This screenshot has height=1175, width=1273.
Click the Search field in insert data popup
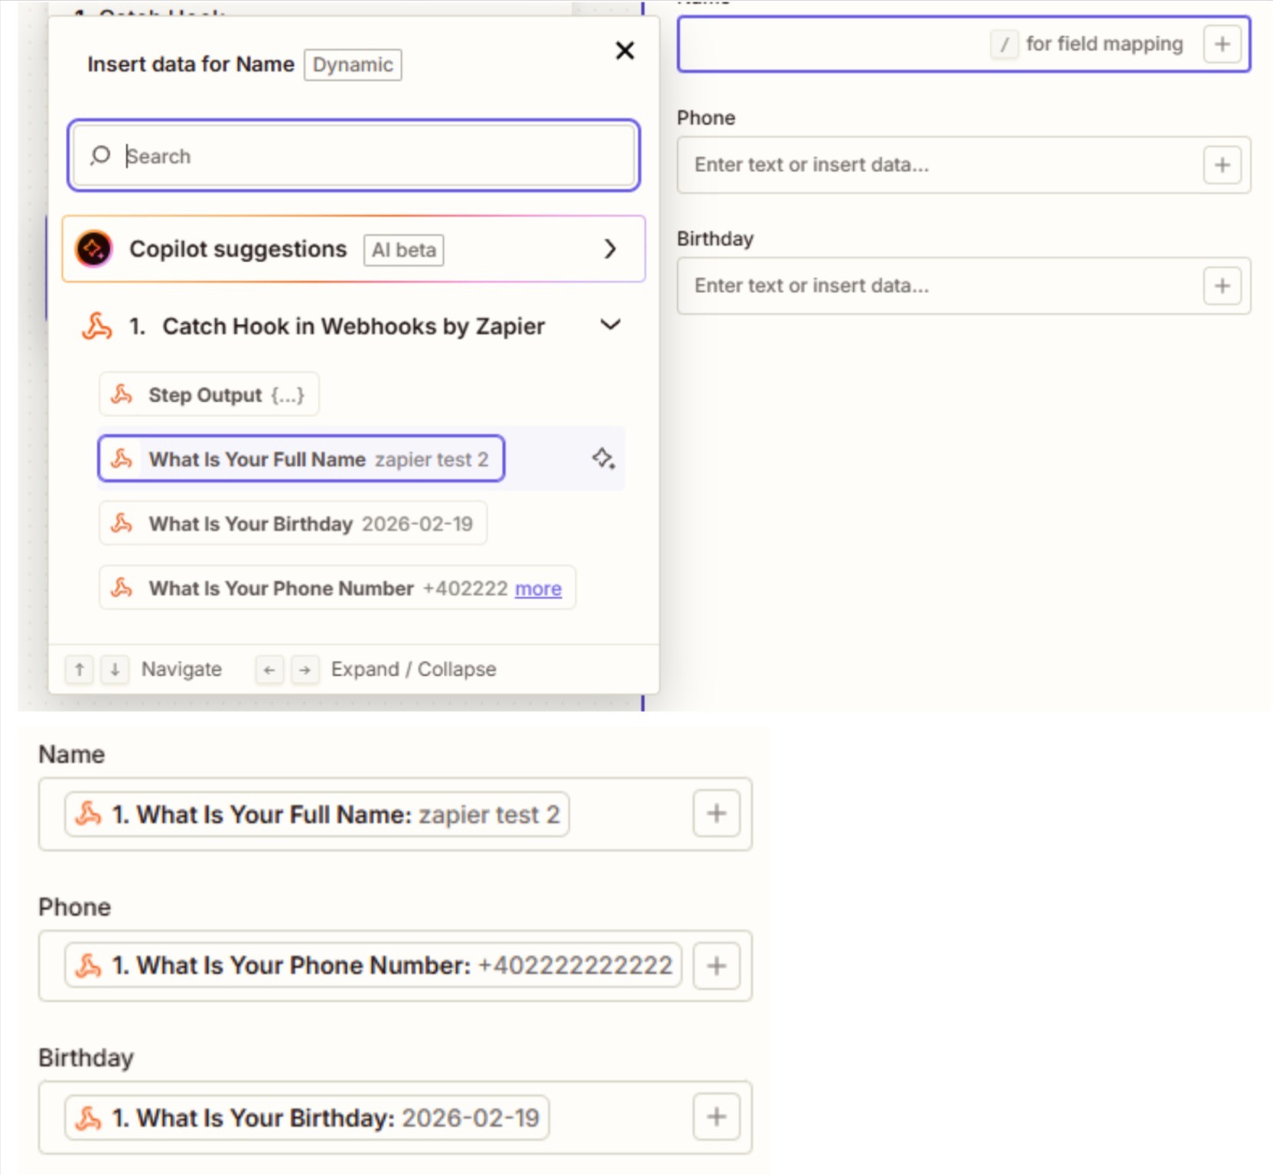[x=353, y=155]
